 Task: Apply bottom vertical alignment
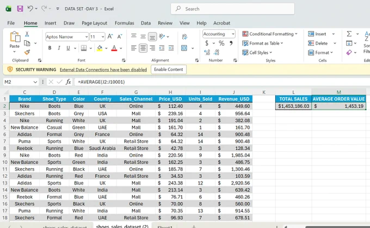coord(152,37)
